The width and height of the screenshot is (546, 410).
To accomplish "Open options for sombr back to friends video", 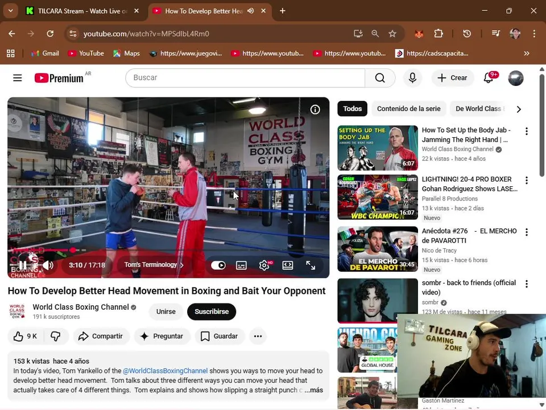I will (x=527, y=284).
